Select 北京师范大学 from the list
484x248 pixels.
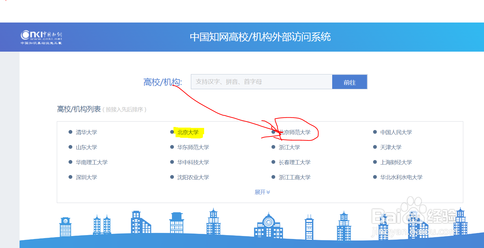pos(295,132)
